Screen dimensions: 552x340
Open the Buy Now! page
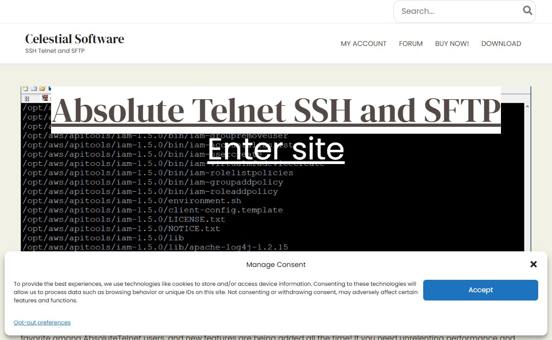[x=452, y=44]
